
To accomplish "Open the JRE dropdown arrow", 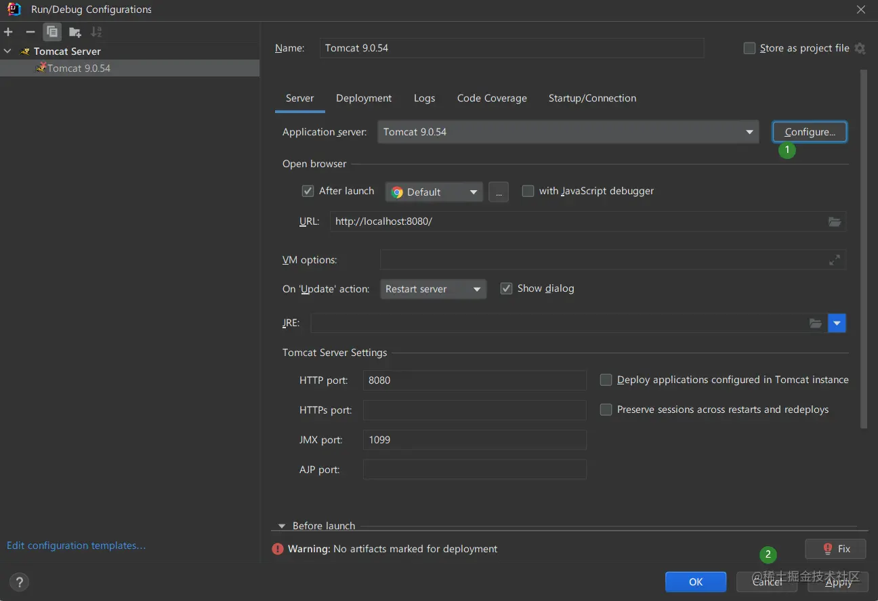I will (837, 324).
